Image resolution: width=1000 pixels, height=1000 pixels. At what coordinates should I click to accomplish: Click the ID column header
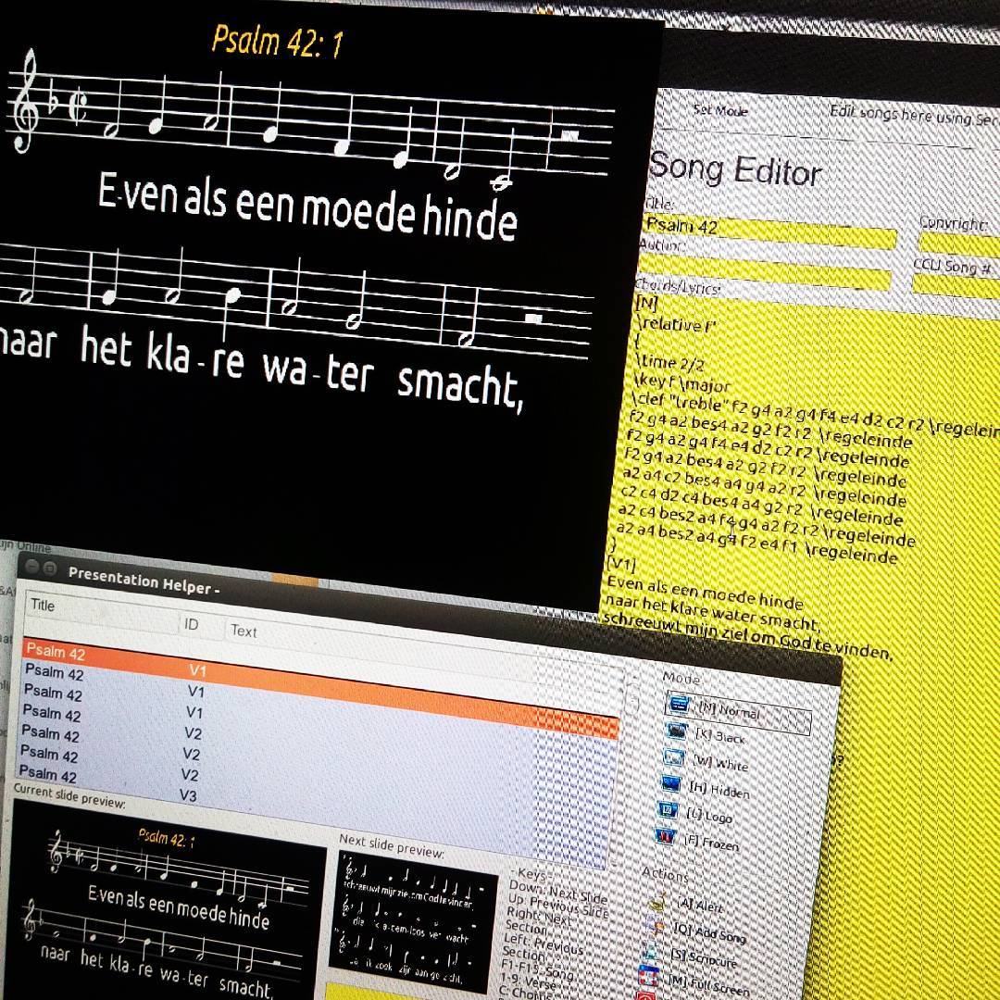point(191,625)
